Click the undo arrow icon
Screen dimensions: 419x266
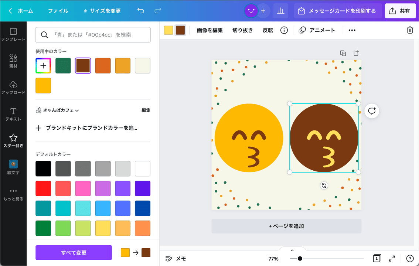coord(140,11)
